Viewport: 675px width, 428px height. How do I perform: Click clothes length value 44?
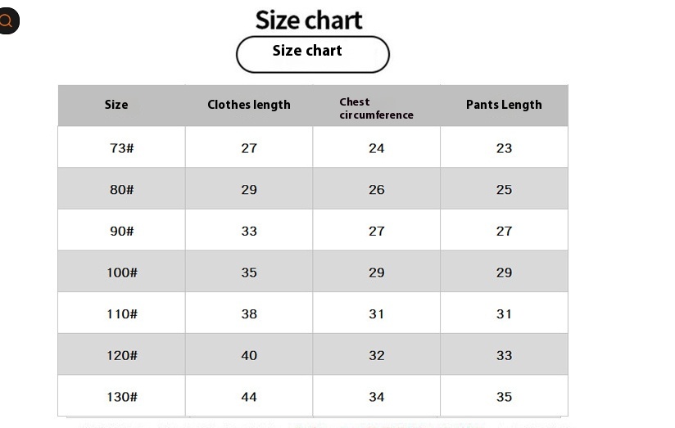pyautogui.click(x=249, y=397)
